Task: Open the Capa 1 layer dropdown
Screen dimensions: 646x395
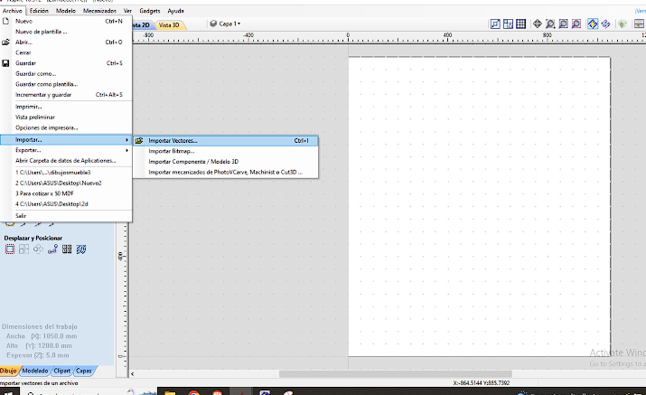Action: pos(225,24)
